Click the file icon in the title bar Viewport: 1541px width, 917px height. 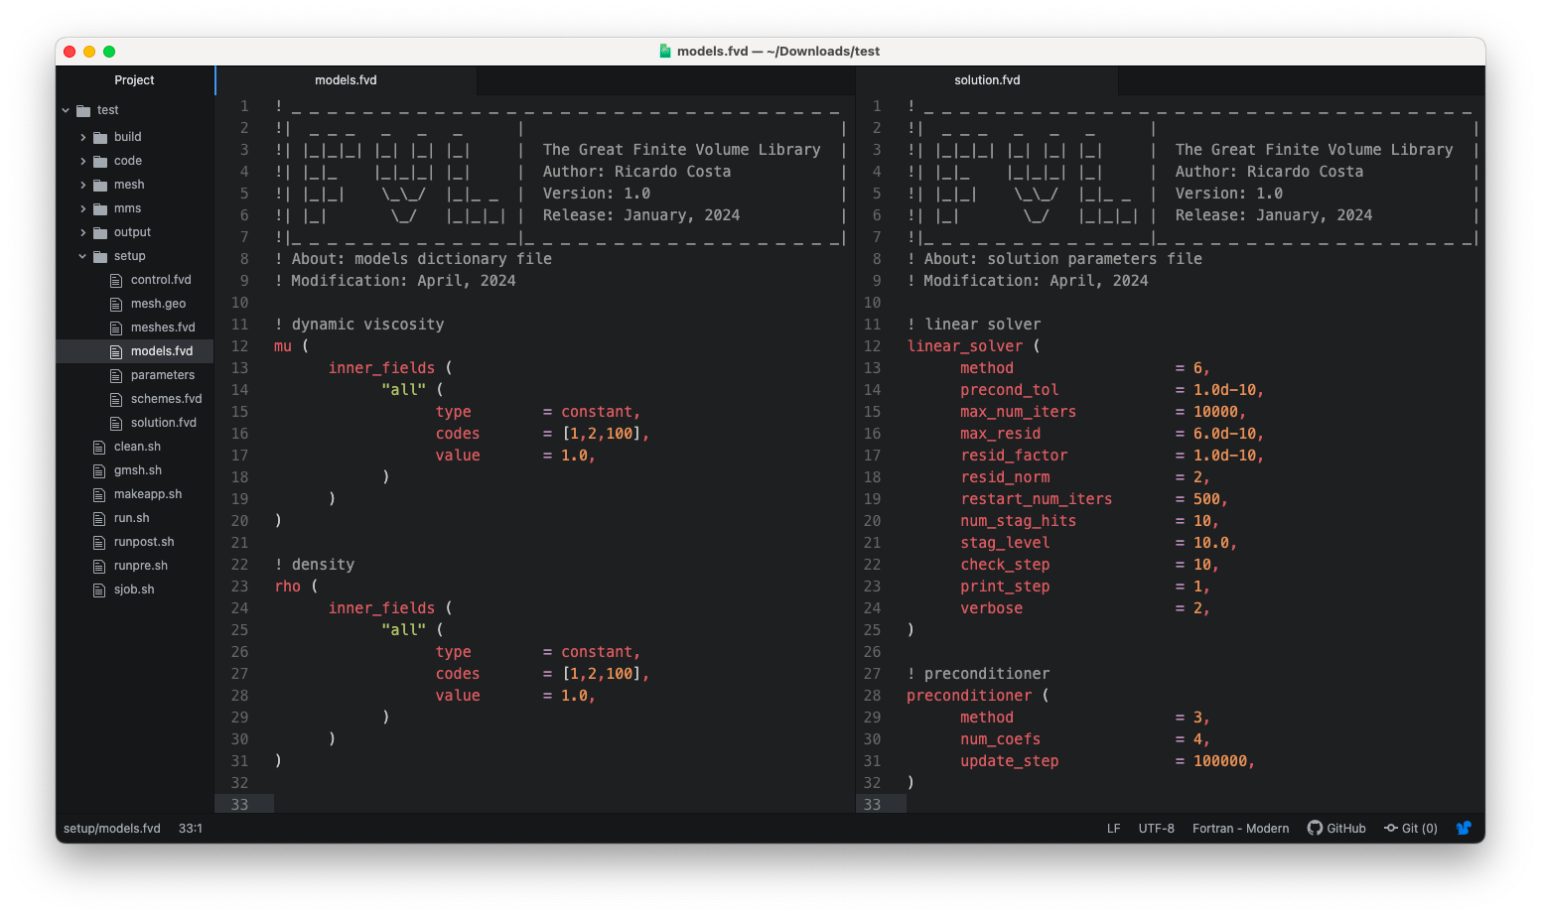coord(665,51)
